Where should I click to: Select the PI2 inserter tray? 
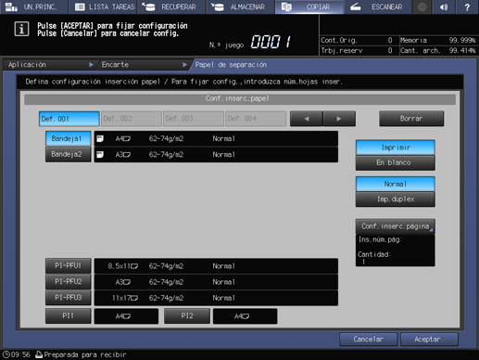click(187, 315)
